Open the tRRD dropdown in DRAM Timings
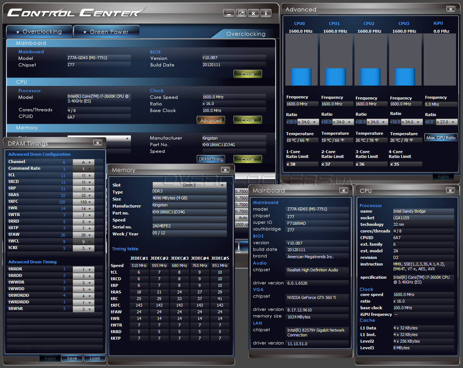The width and height of the screenshot is (463, 368). click(83, 222)
